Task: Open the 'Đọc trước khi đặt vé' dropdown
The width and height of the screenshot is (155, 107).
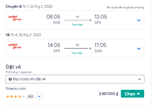Action: [75, 79]
